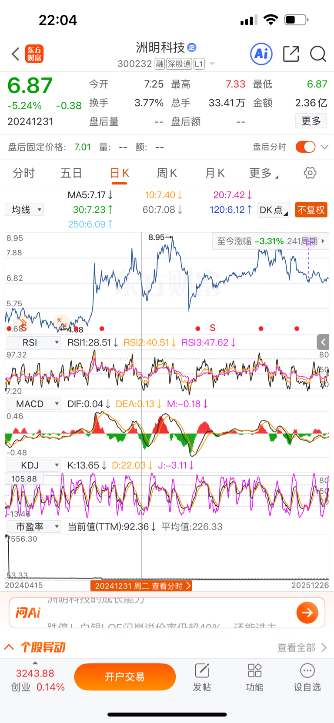Tap the MA5:7.17 value
The image size is (334, 723).
(x=90, y=195)
